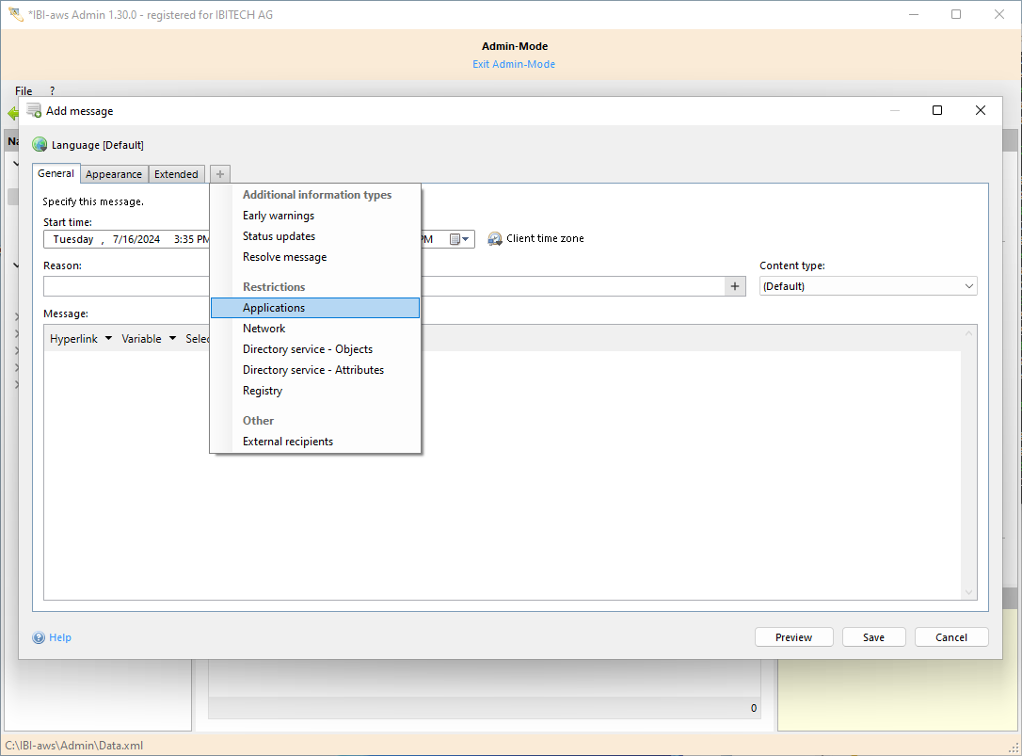Image resolution: width=1022 pixels, height=756 pixels.
Task: Click the Add message dialog title icon
Action: point(34,110)
